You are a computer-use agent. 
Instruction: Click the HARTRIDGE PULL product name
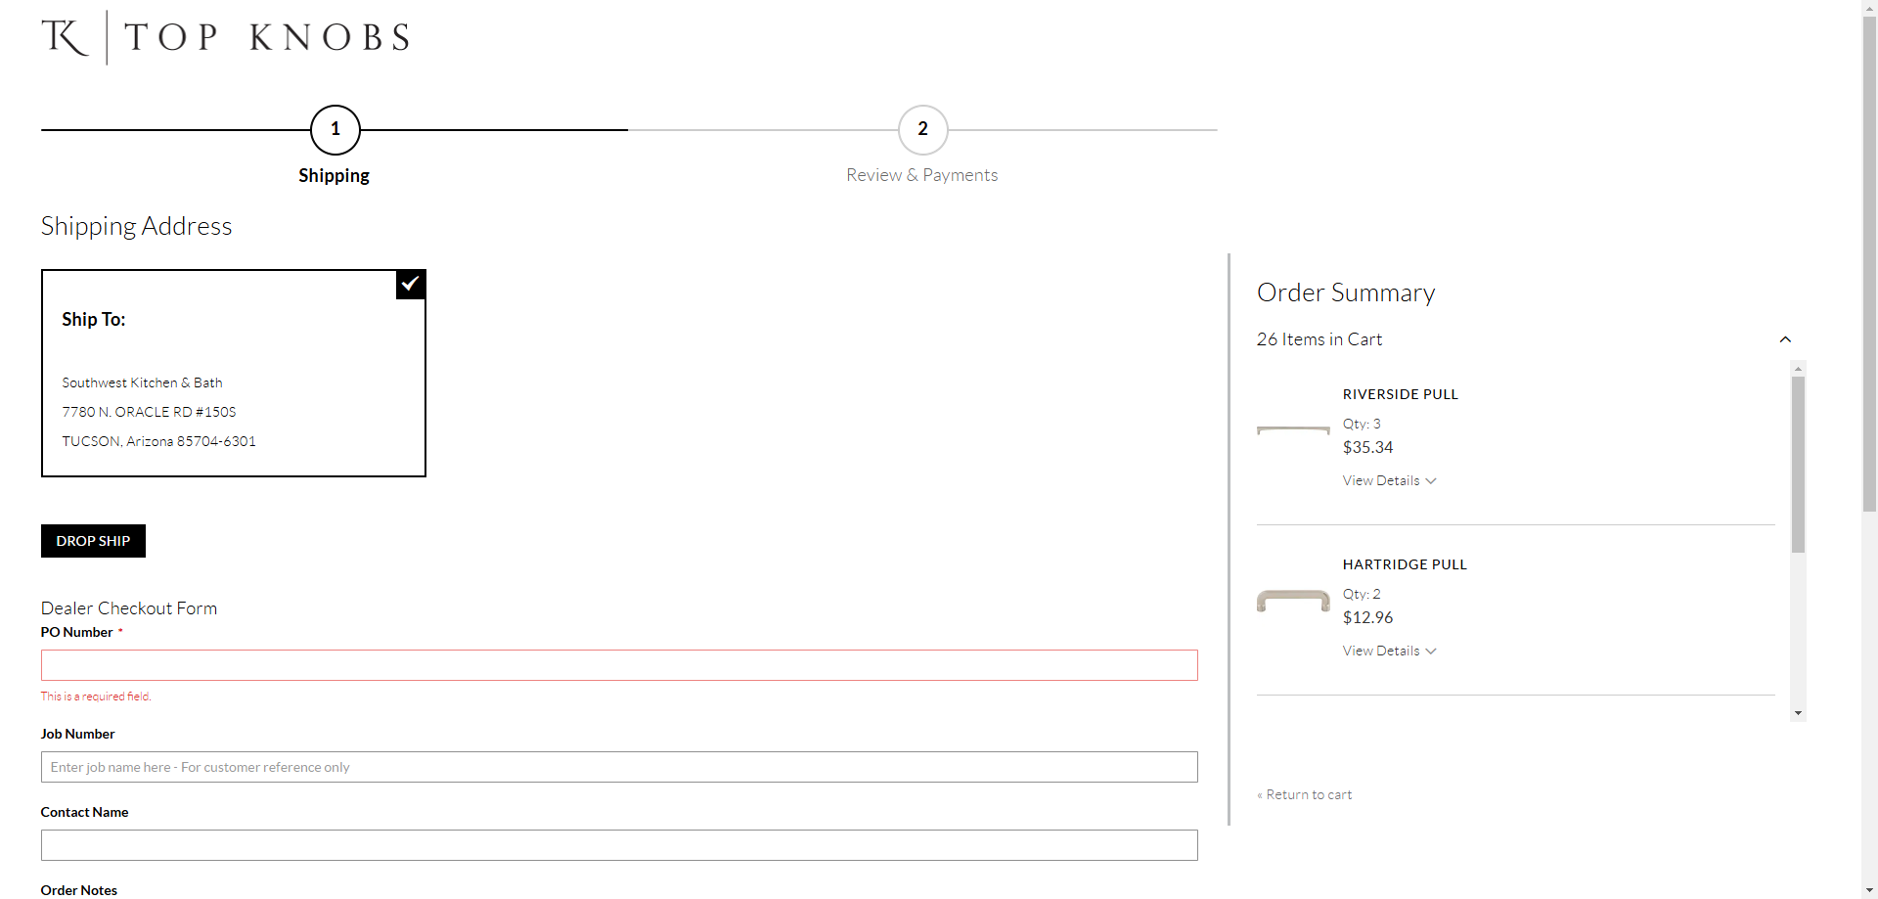pos(1405,564)
